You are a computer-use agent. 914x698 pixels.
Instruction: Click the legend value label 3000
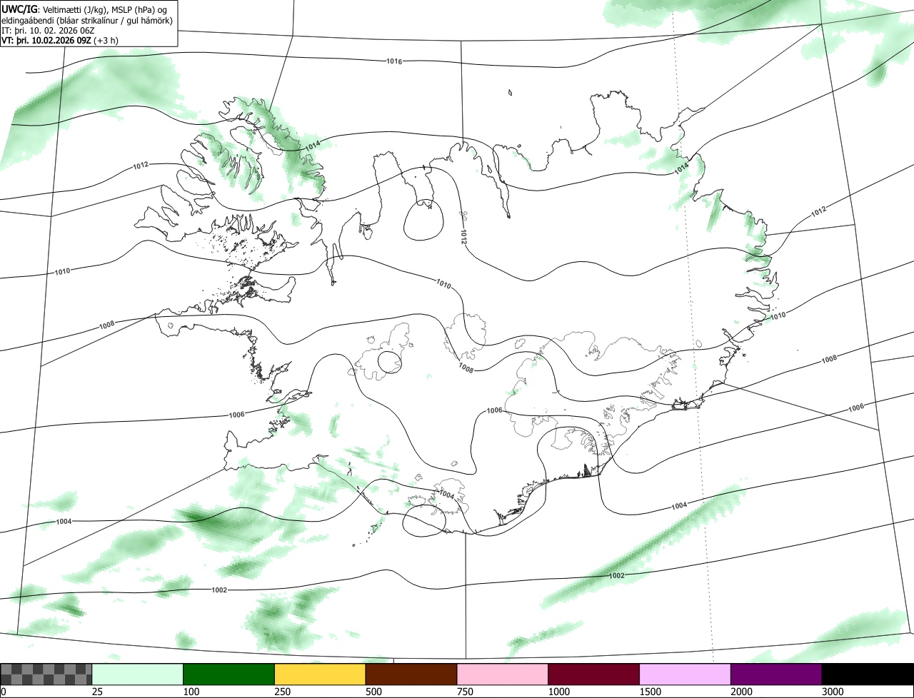(833, 692)
